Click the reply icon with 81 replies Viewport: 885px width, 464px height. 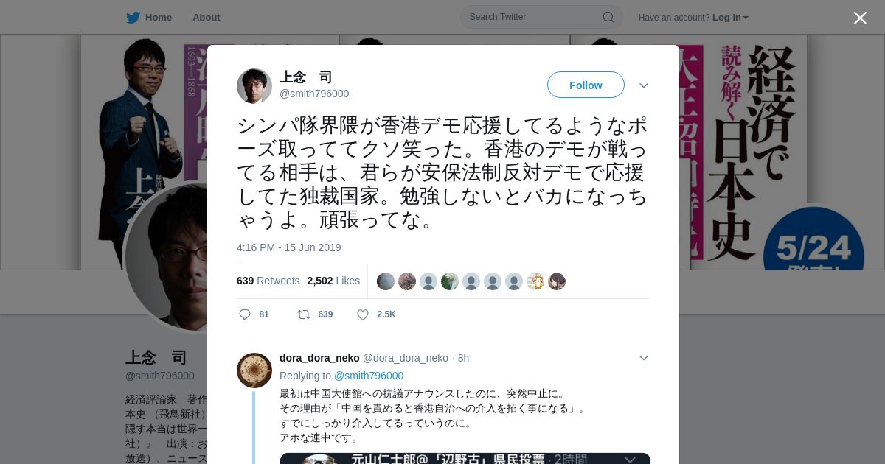coord(245,314)
